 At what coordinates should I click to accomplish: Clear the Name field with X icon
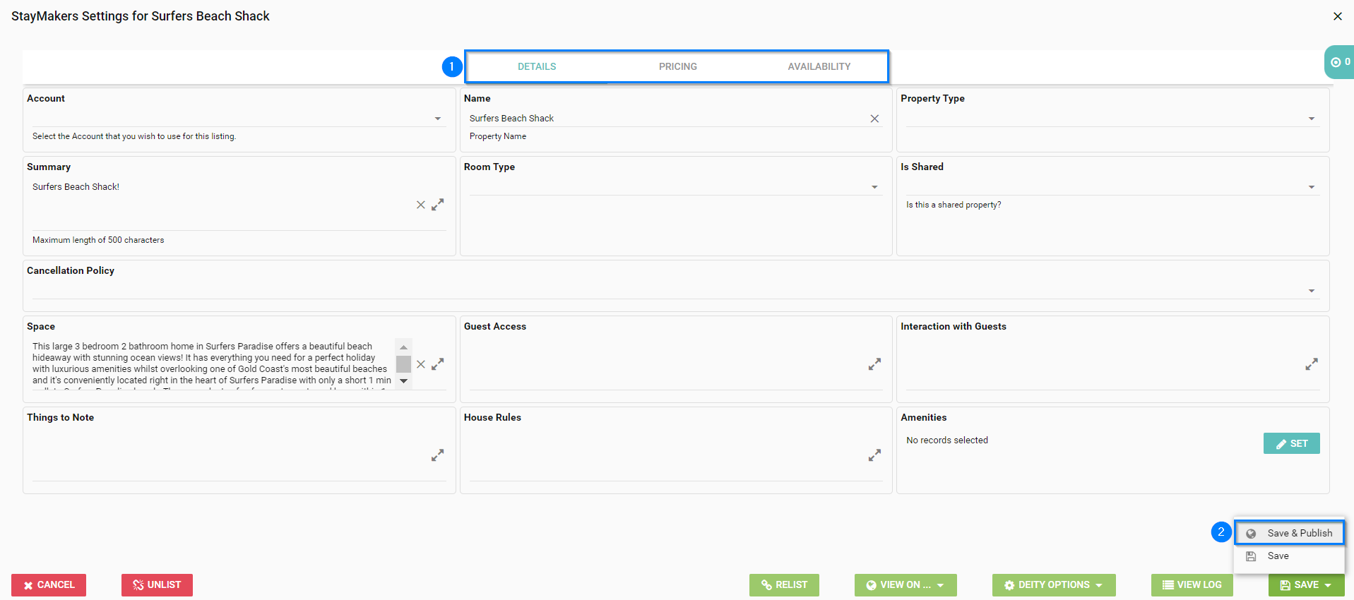(x=874, y=119)
